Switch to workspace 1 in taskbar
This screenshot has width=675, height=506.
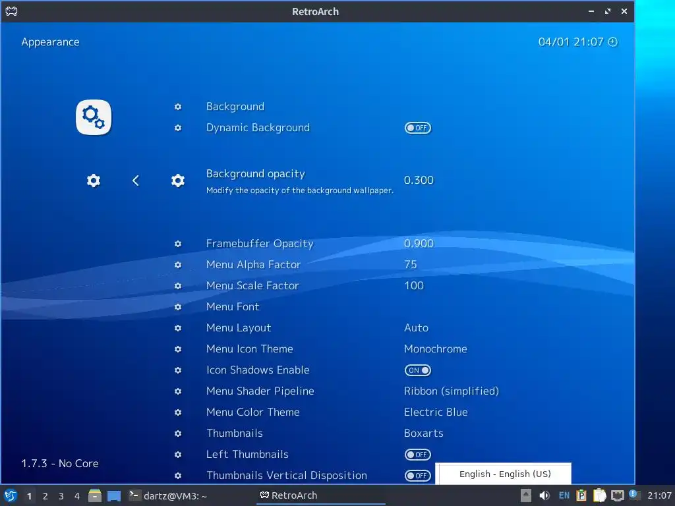(x=29, y=496)
